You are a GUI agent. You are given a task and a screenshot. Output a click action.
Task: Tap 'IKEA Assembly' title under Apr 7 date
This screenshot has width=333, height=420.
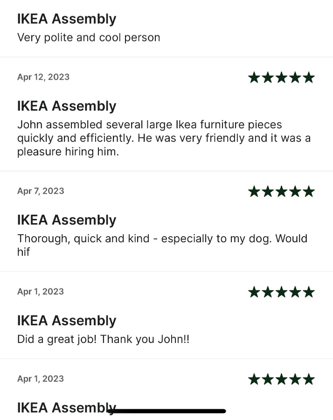67,220
